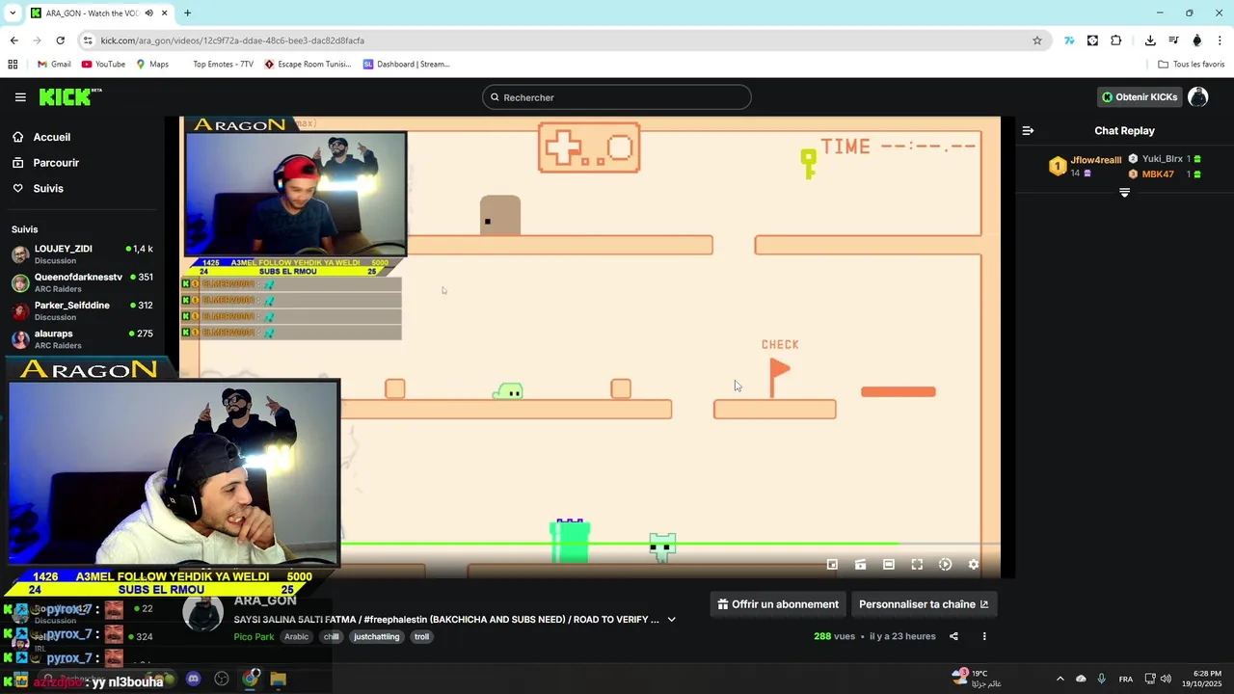Click Personnaliser ta chaîne button
The width and height of the screenshot is (1234, 694).
pos(924,604)
